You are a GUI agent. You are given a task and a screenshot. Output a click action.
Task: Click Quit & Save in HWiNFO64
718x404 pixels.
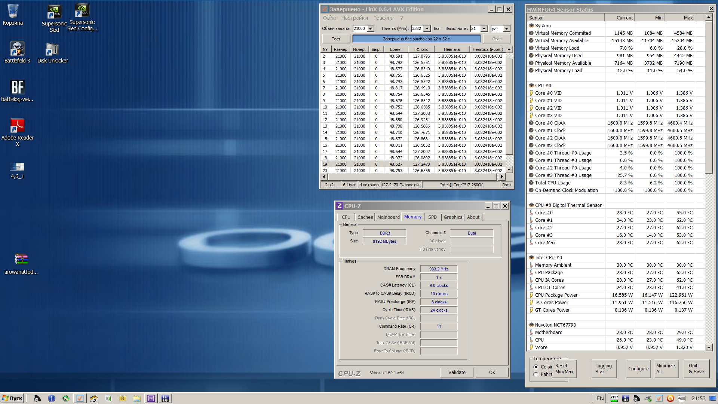click(697, 369)
